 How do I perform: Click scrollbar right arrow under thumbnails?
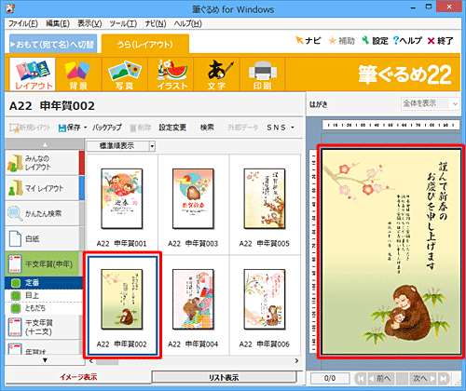coord(296,361)
